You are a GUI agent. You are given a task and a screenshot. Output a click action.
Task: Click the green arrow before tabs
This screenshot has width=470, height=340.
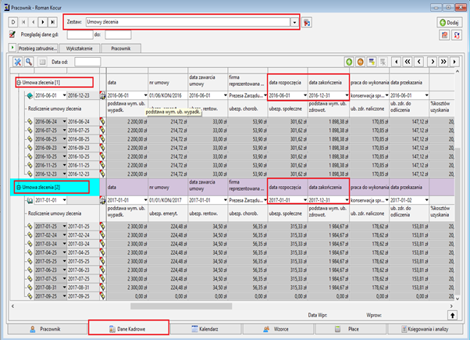click(12, 48)
